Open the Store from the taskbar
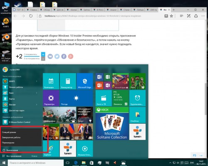Screen dimensions: 208x166 pyautogui.click(x=92, y=163)
